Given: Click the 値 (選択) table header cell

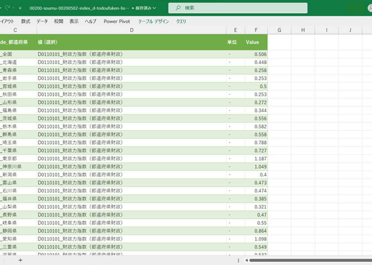Looking at the screenshot, I should [132, 42].
